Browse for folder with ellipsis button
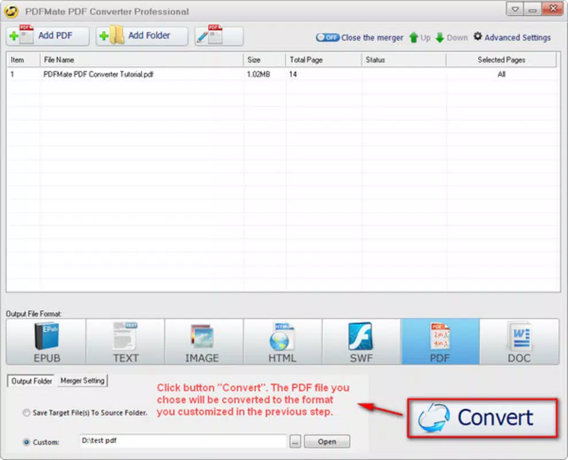 click(x=295, y=442)
